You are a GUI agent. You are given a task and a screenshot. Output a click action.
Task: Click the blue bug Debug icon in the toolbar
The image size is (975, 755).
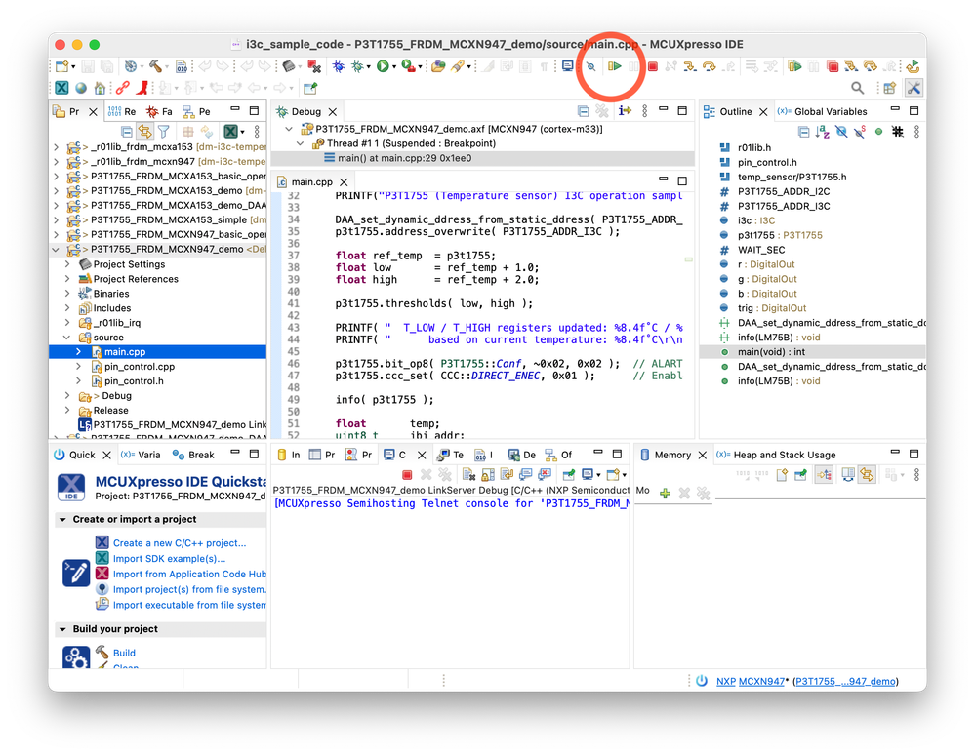[x=339, y=66]
